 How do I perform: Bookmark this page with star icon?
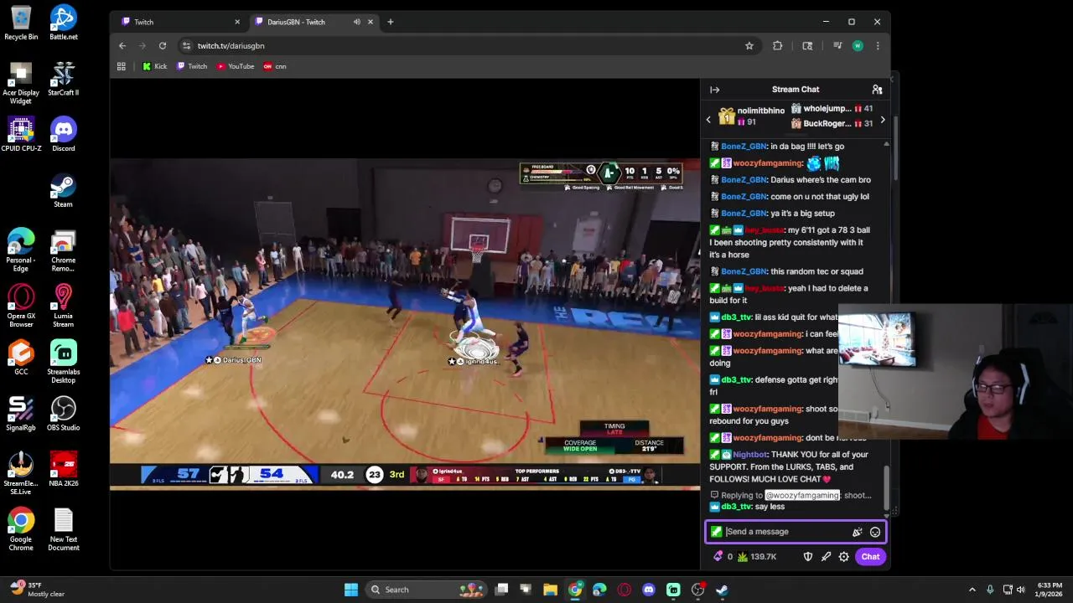point(749,46)
